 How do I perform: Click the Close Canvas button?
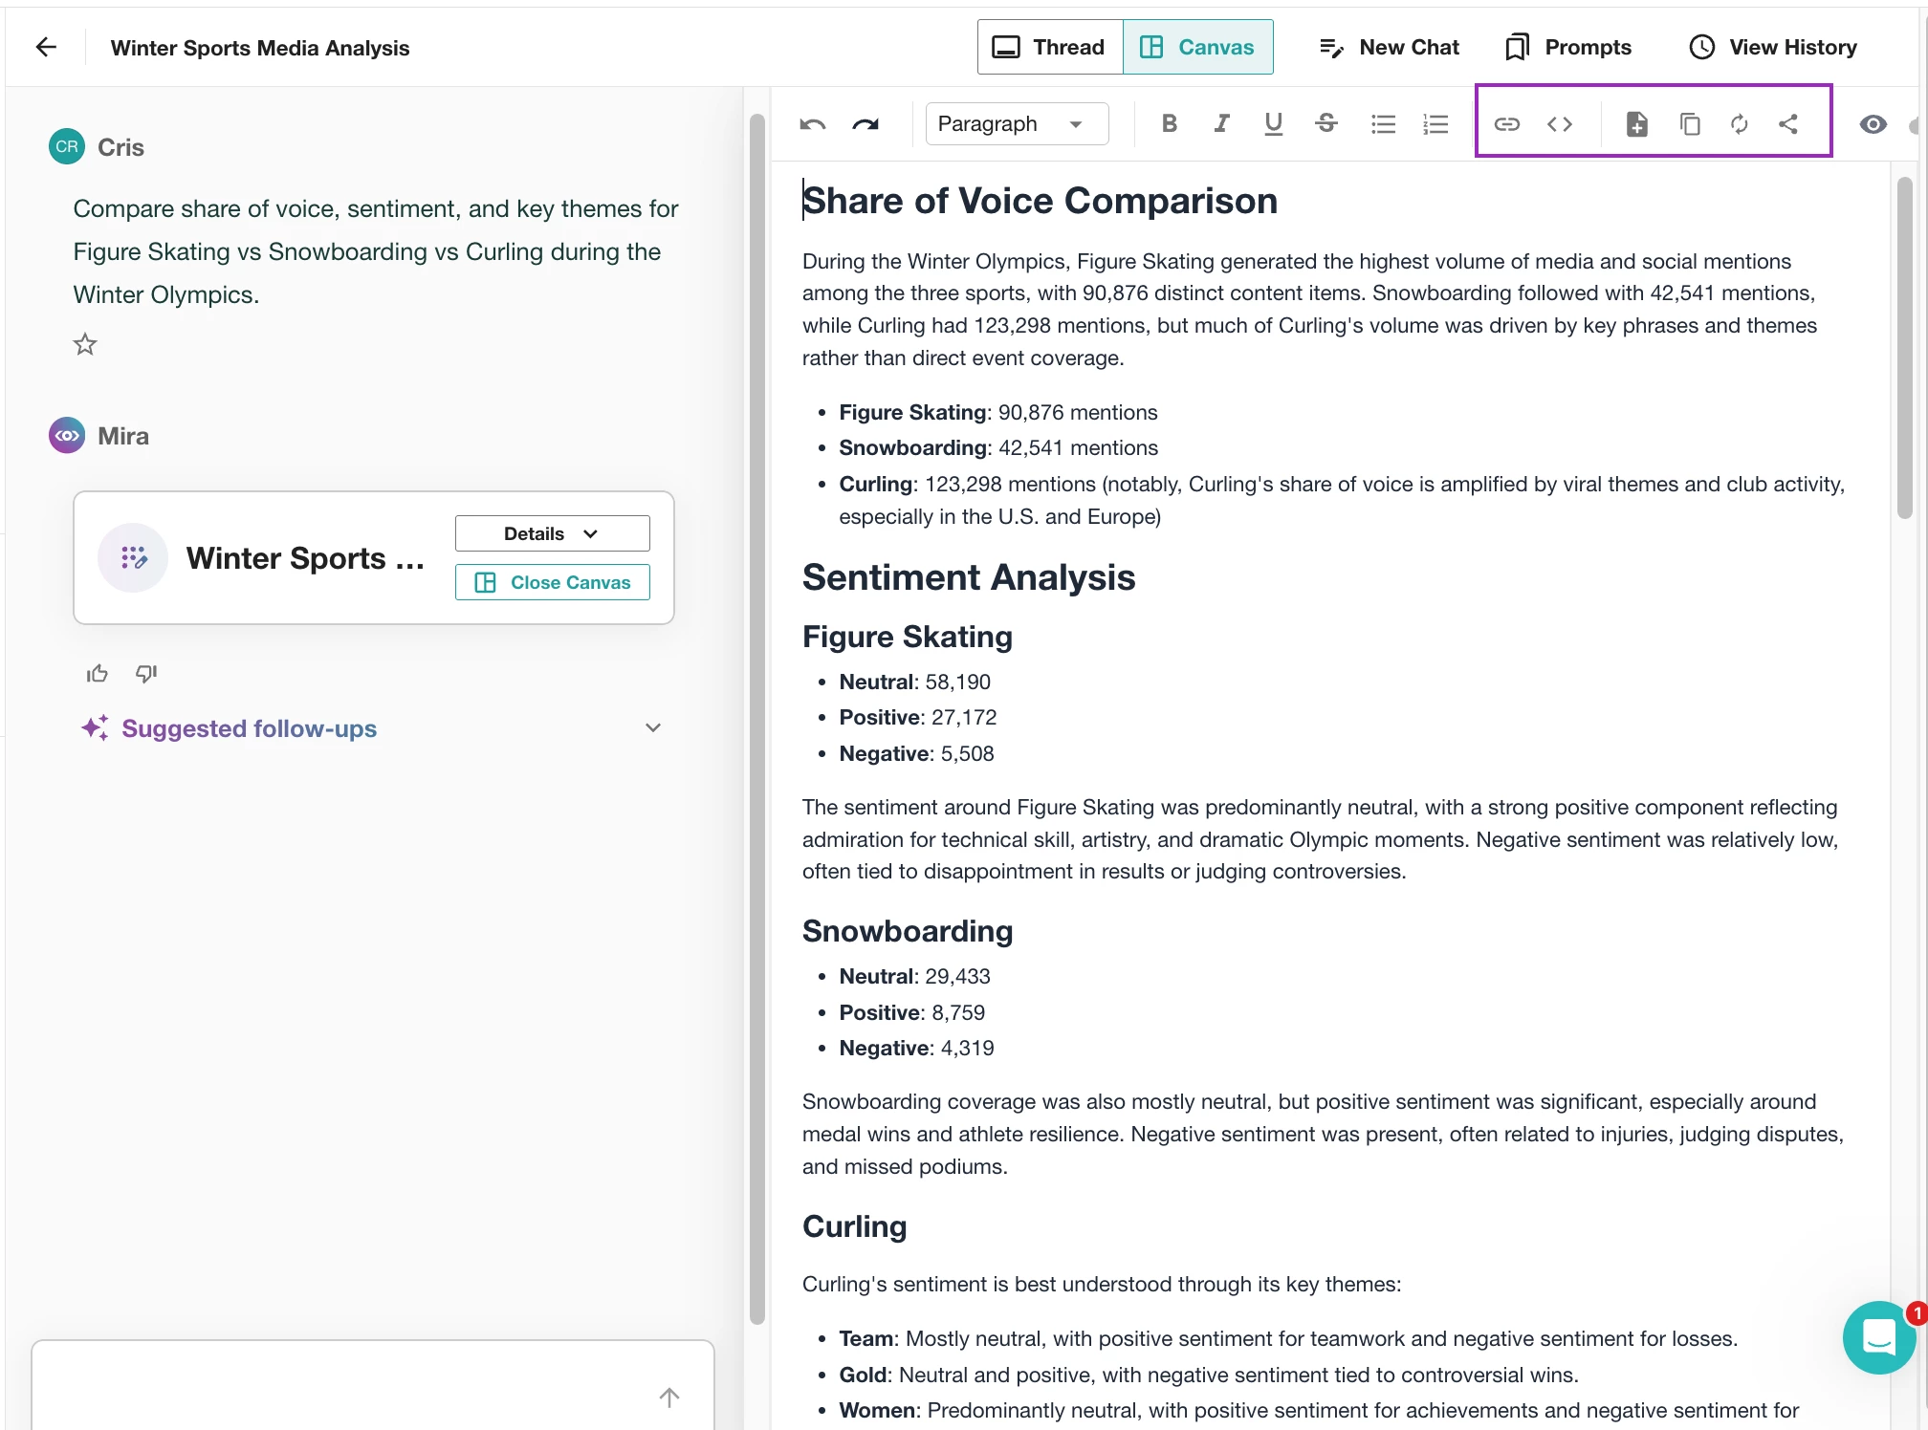coord(552,582)
